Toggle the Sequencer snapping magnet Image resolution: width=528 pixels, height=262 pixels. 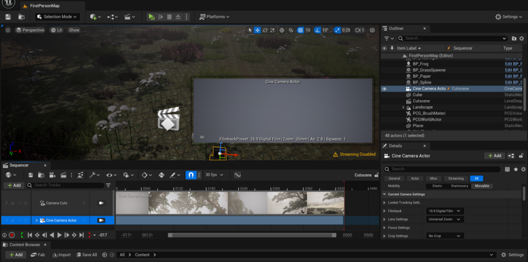[191, 175]
